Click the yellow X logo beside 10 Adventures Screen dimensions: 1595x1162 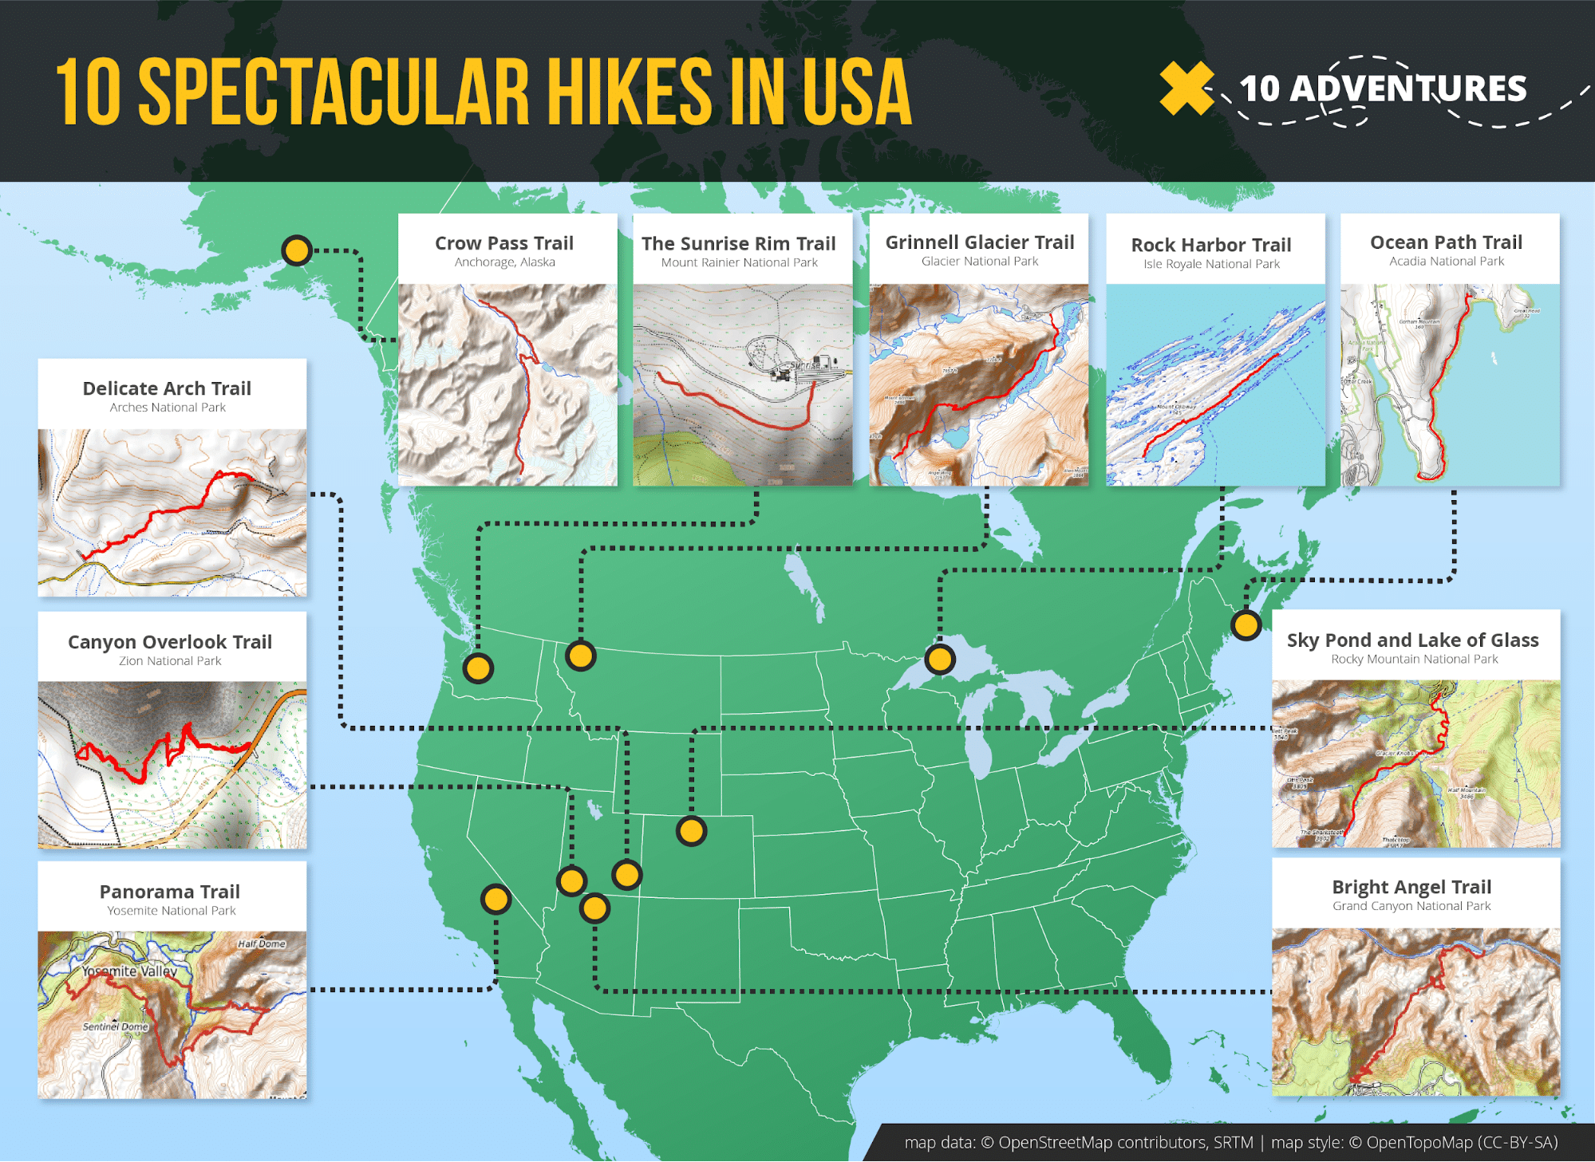click(x=1186, y=89)
